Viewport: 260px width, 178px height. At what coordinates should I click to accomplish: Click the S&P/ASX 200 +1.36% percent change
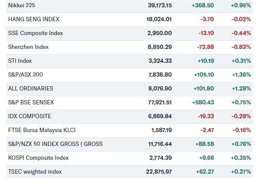(241, 74)
